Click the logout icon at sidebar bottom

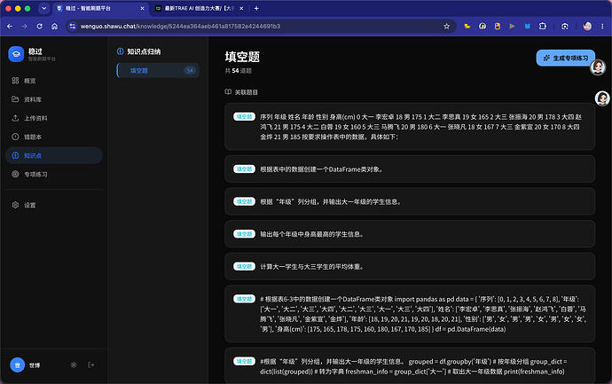(91, 364)
